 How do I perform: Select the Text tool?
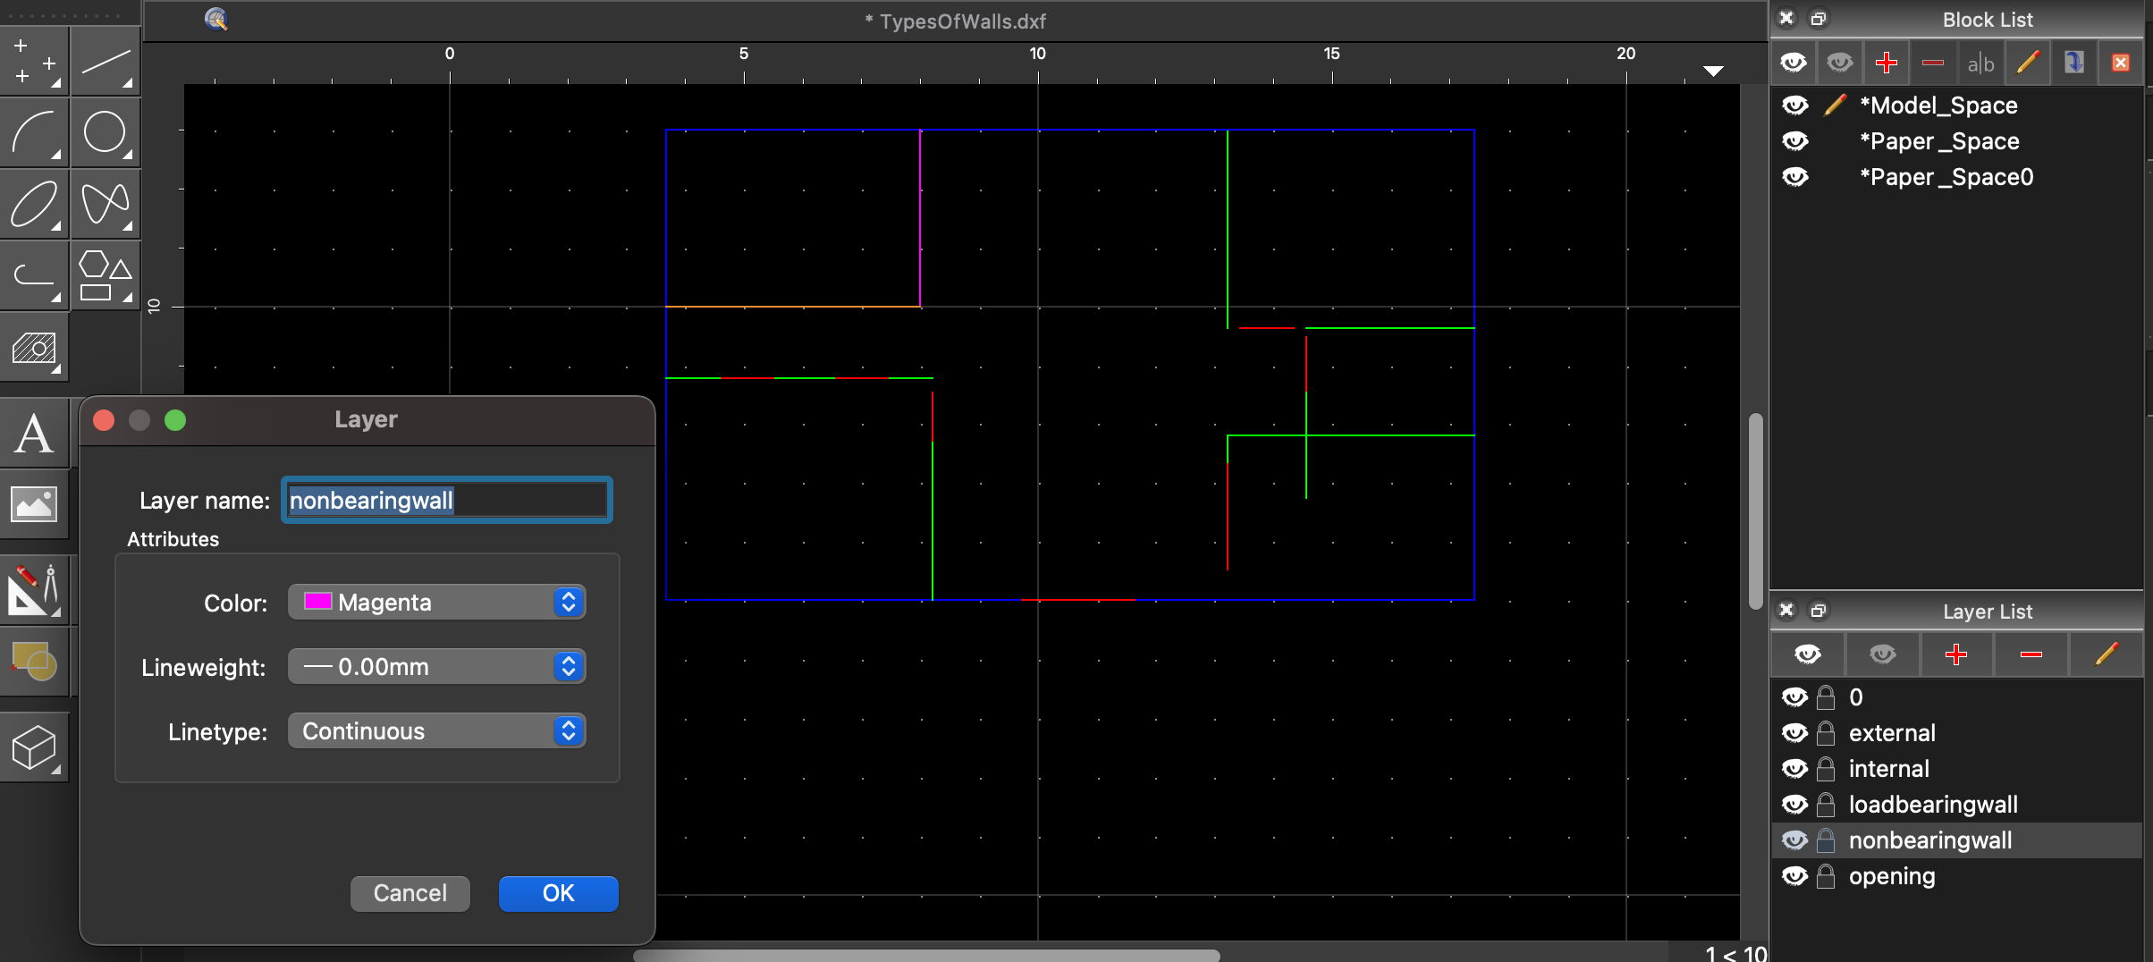pos(34,435)
